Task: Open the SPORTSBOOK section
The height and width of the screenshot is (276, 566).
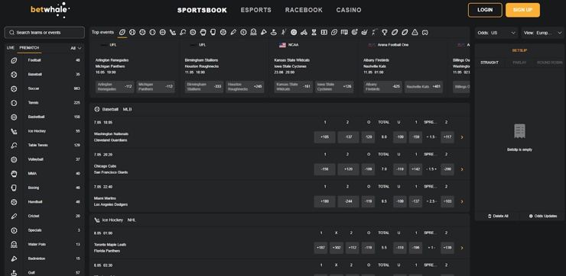Action: click(202, 10)
